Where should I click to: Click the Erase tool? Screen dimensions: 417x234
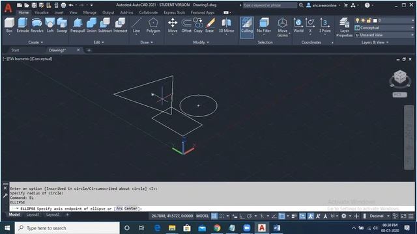click(210, 25)
